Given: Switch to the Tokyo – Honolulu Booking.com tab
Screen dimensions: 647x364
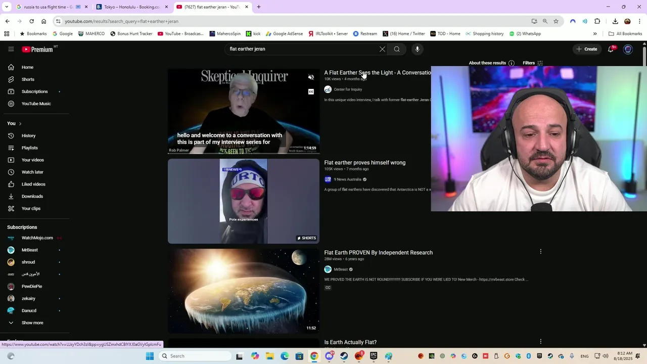Looking at the screenshot, I should click(132, 7).
